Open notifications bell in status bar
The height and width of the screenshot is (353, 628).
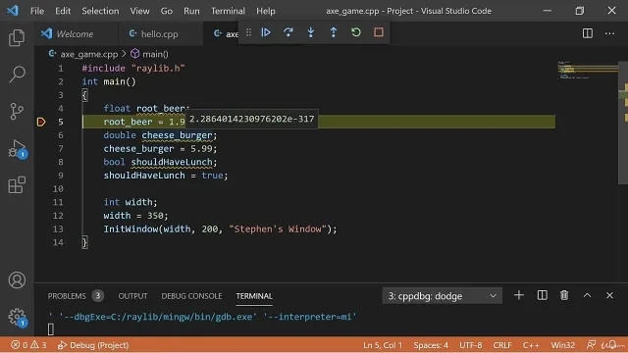[x=611, y=345]
